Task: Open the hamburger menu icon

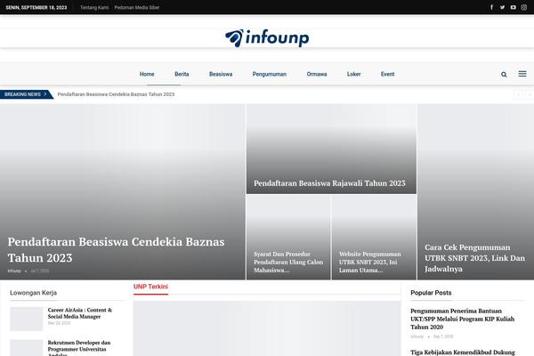Action: (x=522, y=74)
